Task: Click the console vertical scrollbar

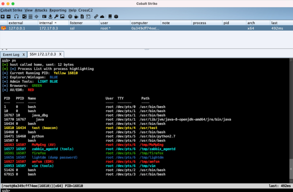Action: click(x=291, y=121)
